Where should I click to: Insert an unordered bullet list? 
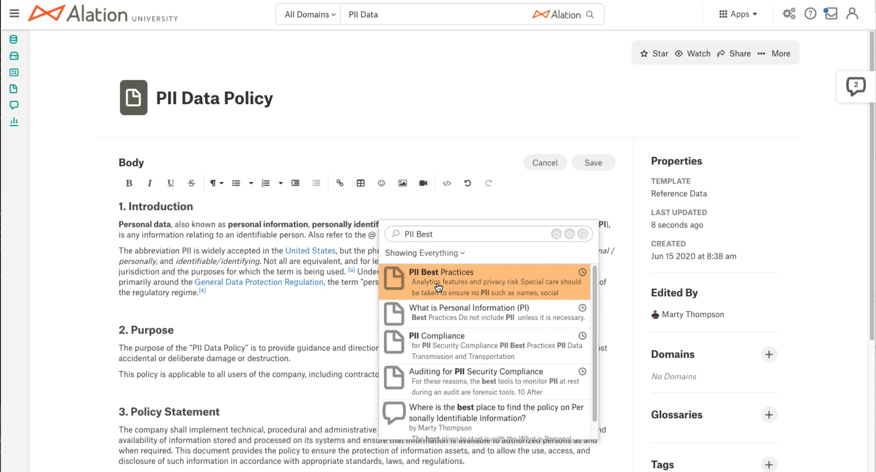tap(236, 183)
